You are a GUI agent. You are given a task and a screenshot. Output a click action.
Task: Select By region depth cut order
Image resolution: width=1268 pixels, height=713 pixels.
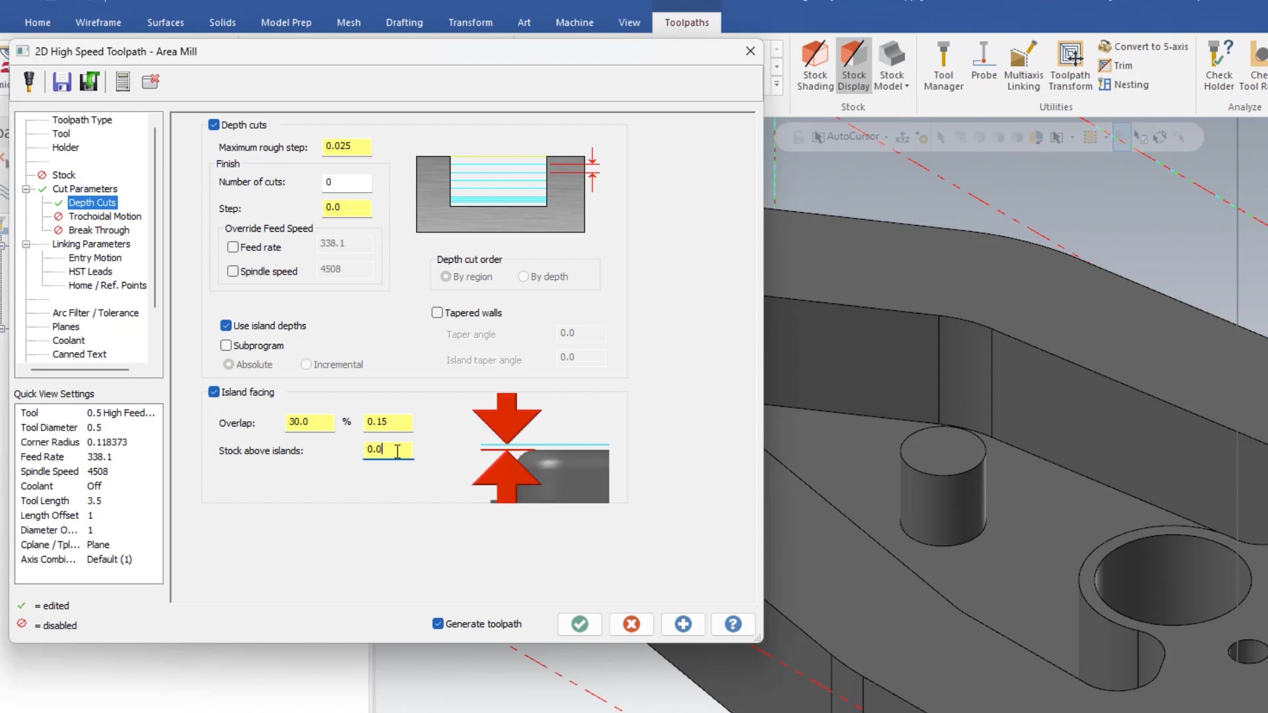tap(445, 277)
